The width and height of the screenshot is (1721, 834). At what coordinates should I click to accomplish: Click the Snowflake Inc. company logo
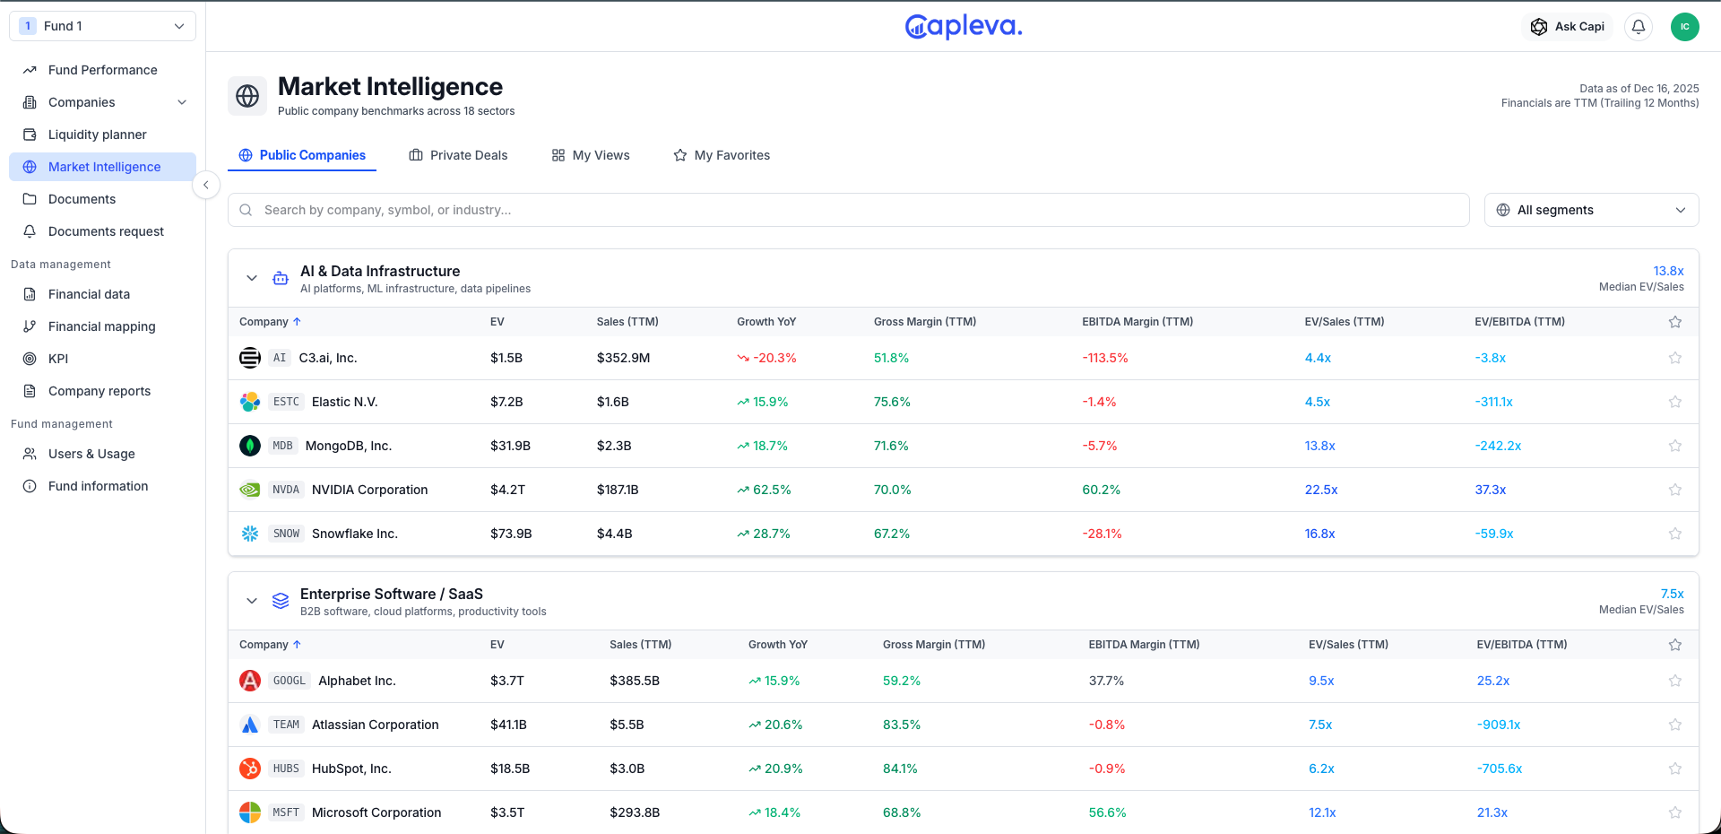pos(250,534)
